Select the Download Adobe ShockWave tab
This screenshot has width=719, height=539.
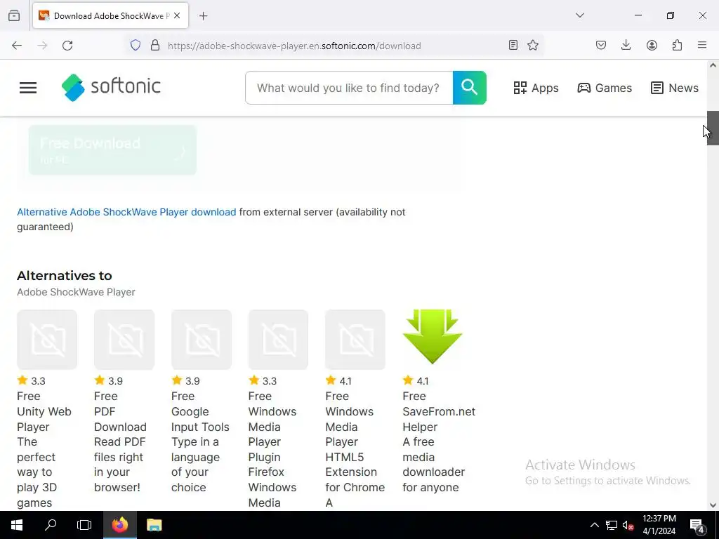(x=110, y=15)
